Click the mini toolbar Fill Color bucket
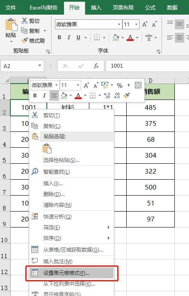The image size is (189, 296). pos(64,96)
